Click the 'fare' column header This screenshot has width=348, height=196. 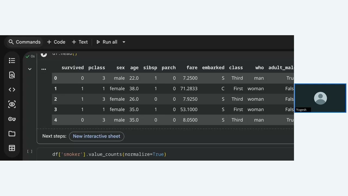pyautogui.click(x=192, y=68)
